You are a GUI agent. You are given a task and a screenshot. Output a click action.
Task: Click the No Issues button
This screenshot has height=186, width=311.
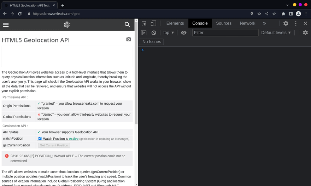pos(152,42)
